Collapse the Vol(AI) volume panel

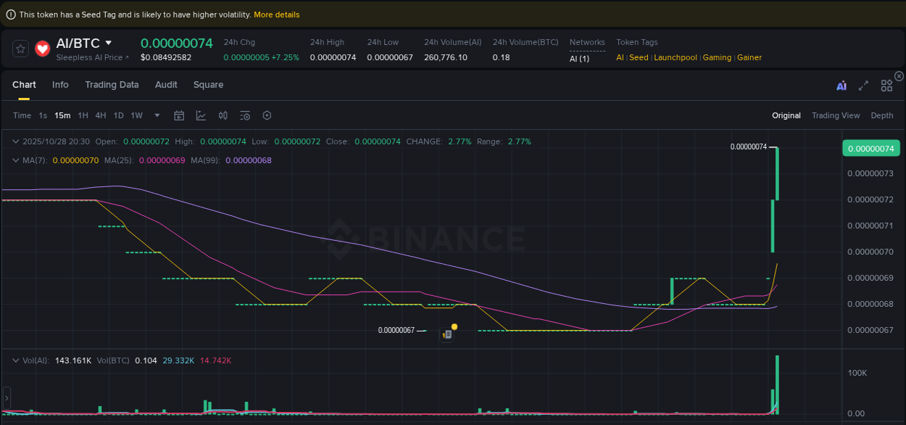tap(16, 359)
